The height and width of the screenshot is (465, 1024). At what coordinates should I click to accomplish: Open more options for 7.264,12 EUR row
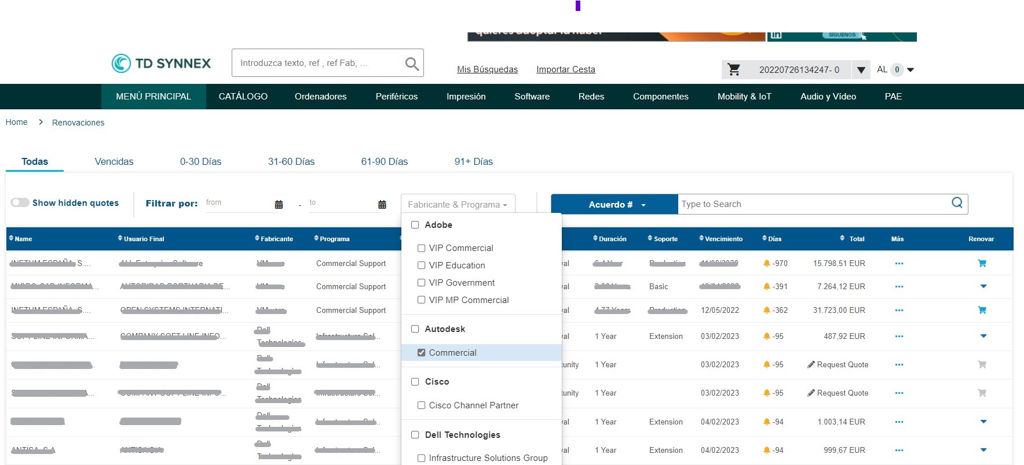pyautogui.click(x=899, y=286)
